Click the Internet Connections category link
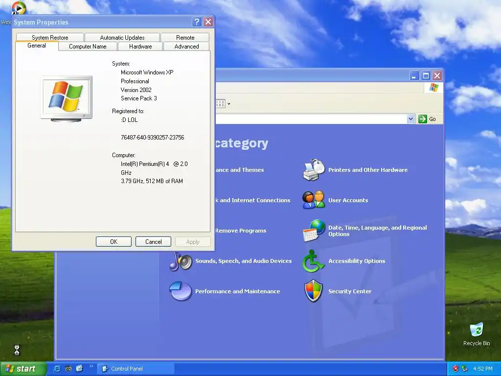Viewport: 501px width, 376px height. pos(253,200)
